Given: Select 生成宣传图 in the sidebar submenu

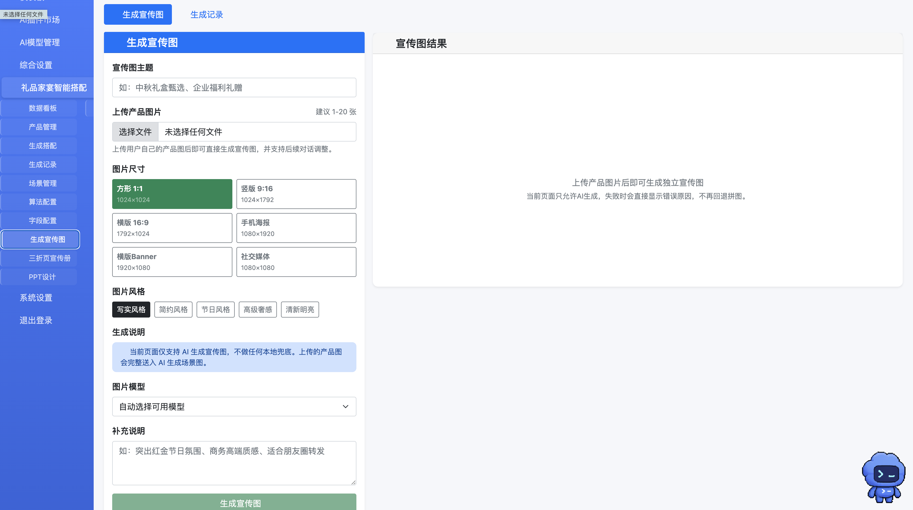Looking at the screenshot, I should click(40, 240).
